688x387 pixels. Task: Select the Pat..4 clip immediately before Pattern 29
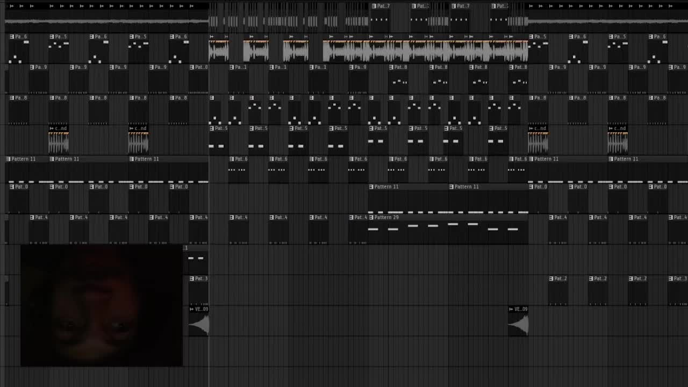coord(358,229)
